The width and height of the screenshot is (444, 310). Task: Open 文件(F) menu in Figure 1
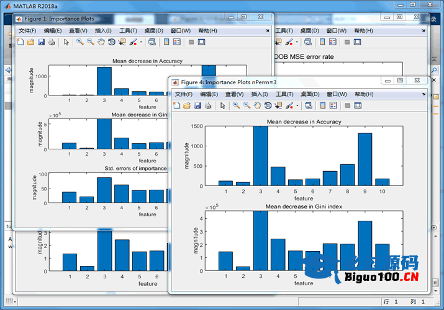pyautogui.click(x=27, y=30)
